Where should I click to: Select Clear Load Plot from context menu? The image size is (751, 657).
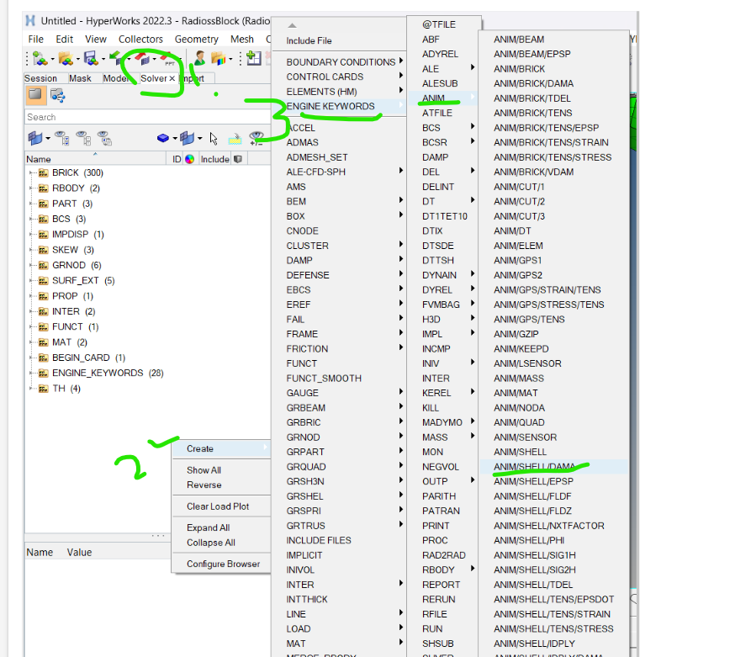221,506
